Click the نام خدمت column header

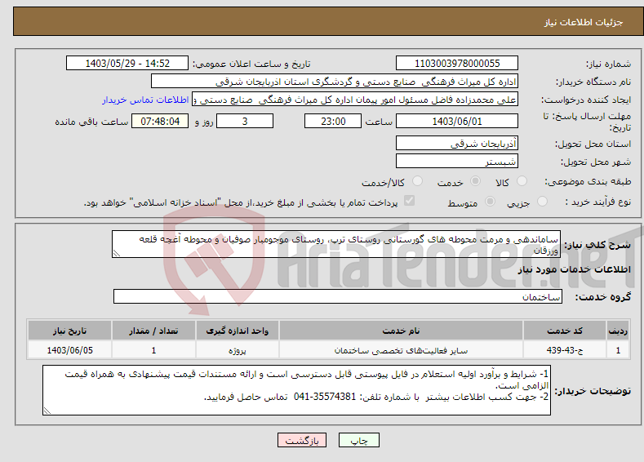point(401,331)
